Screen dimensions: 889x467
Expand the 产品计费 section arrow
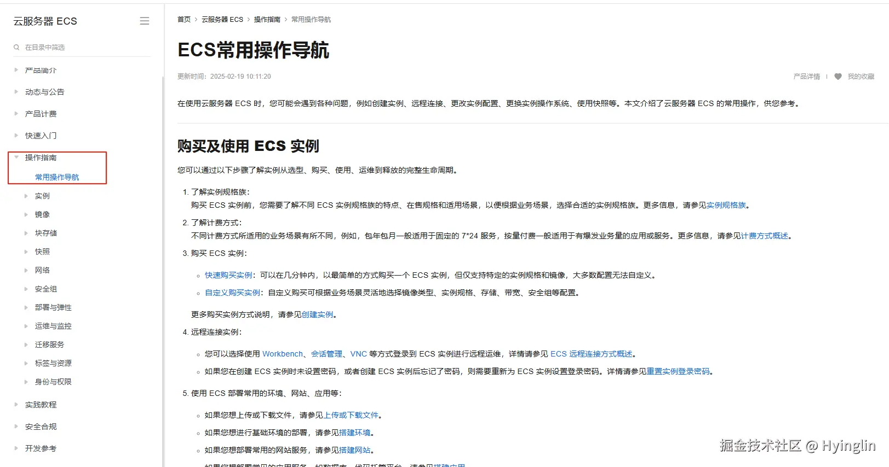pyautogui.click(x=16, y=114)
